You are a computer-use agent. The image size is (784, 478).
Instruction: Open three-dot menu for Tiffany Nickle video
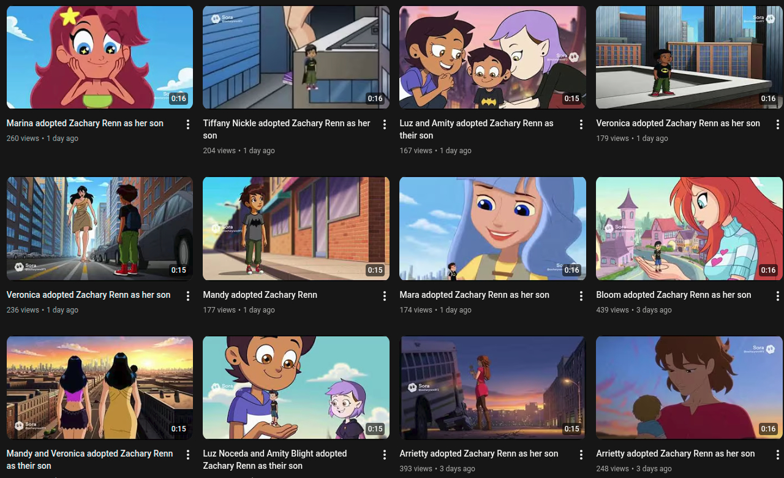(x=385, y=124)
